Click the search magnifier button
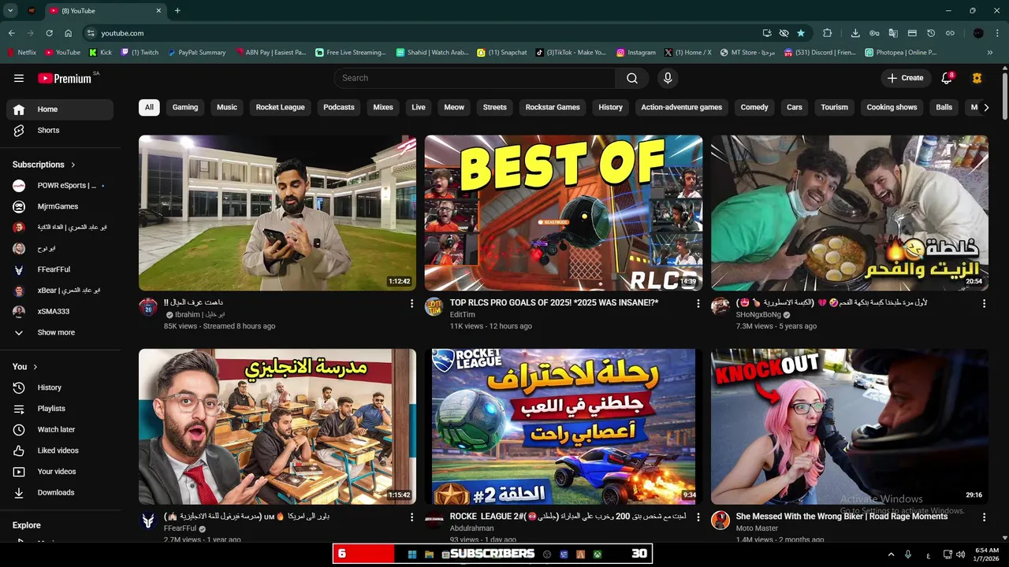This screenshot has height=567, width=1009. (632, 78)
